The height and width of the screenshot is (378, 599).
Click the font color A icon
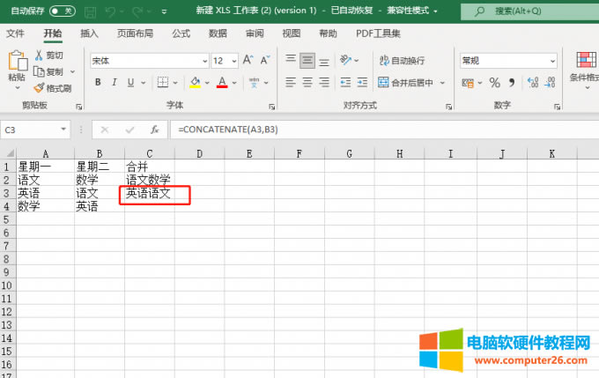pyautogui.click(x=222, y=83)
